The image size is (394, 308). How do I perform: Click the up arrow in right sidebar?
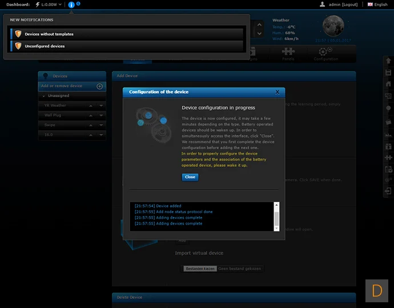click(388, 61)
